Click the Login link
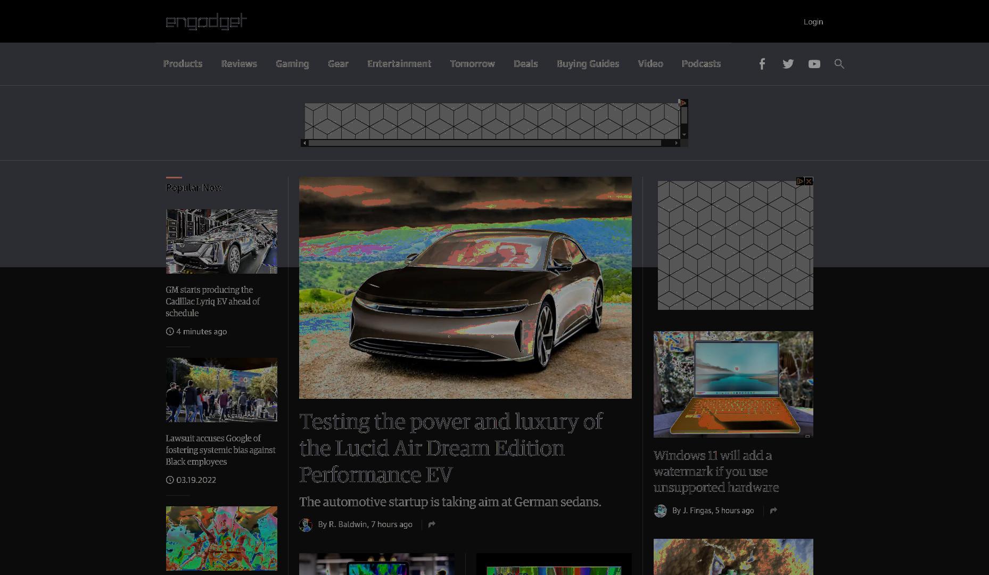 point(813,22)
